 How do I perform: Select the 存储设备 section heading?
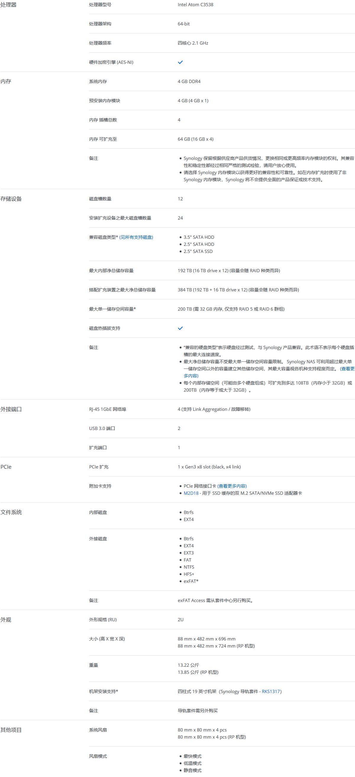tap(11, 199)
